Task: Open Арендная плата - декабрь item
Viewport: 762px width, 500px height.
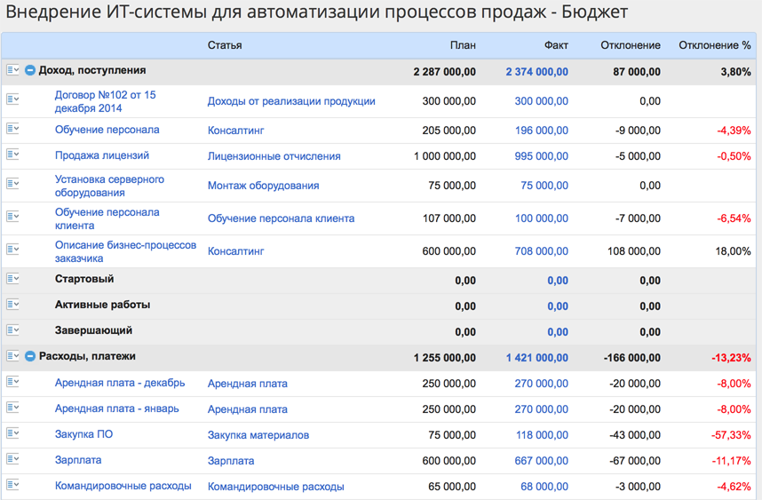Action: tap(120, 383)
